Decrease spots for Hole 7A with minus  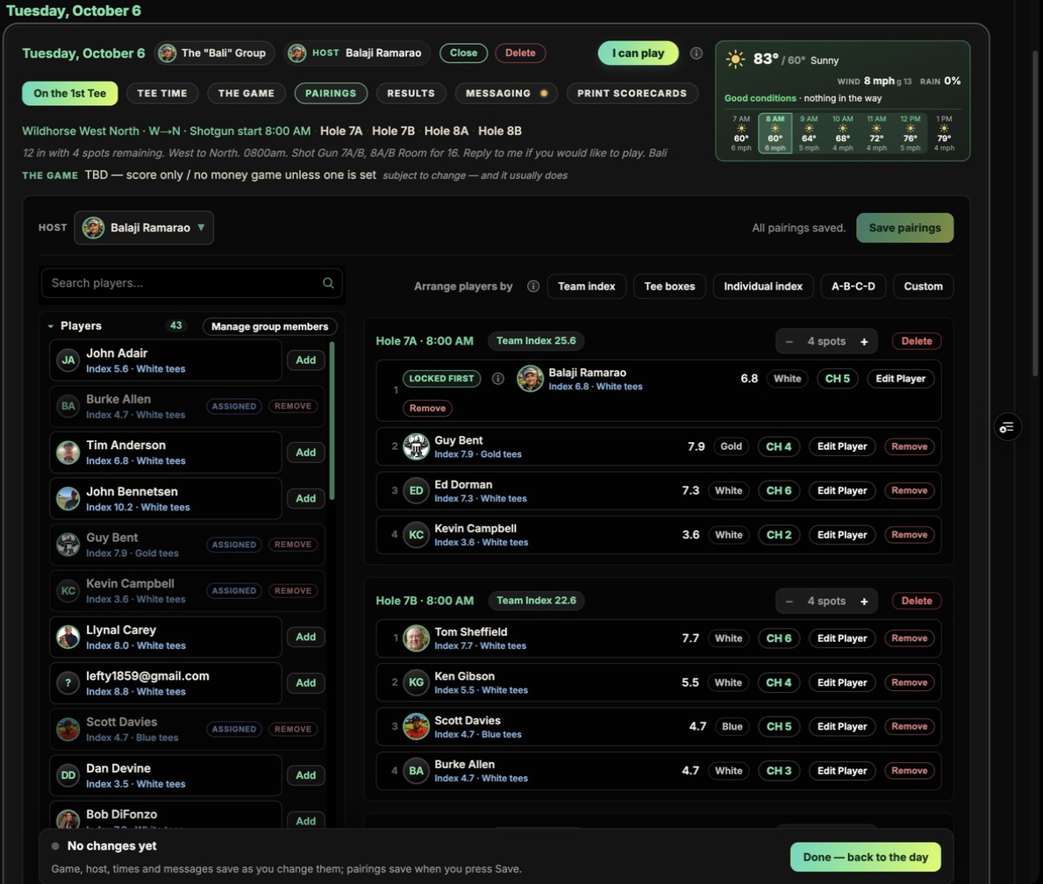(x=789, y=341)
